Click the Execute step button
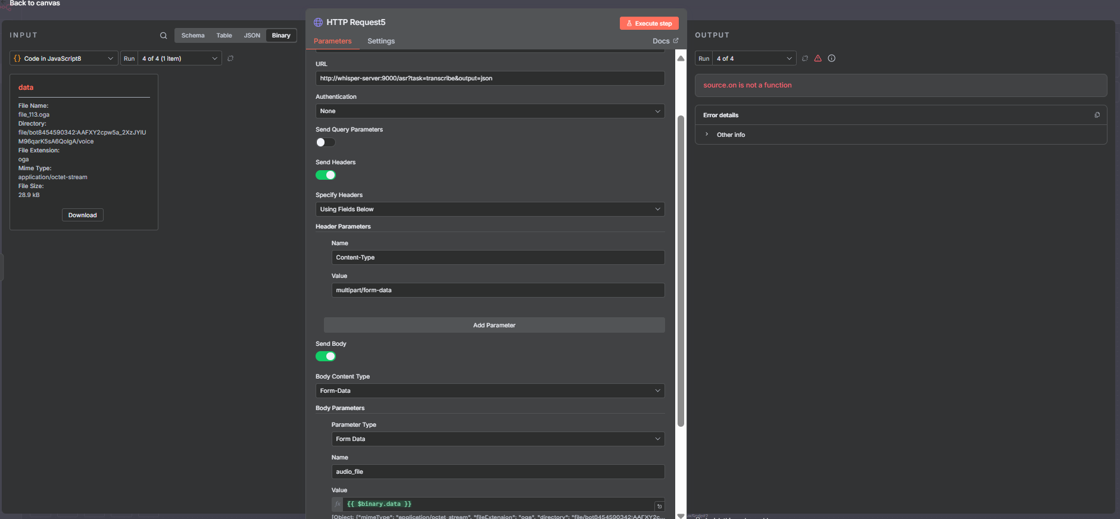Image resolution: width=1120 pixels, height=519 pixels. point(648,23)
